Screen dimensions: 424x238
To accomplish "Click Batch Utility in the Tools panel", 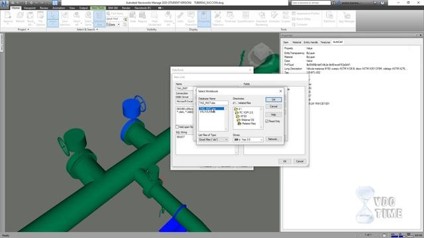I will (x=301, y=19).
